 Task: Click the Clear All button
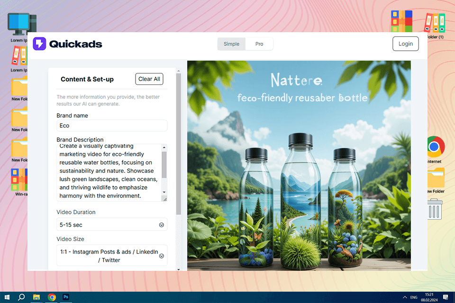pos(149,79)
